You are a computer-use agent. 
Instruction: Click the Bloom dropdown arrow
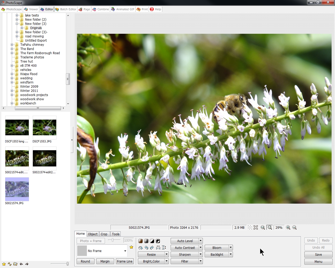pos(230,247)
